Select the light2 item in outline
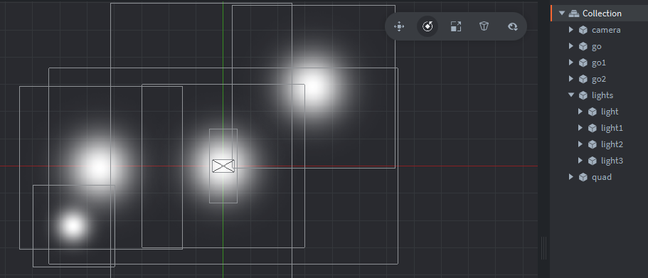This screenshot has width=648, height=278. tap(612, 144)
